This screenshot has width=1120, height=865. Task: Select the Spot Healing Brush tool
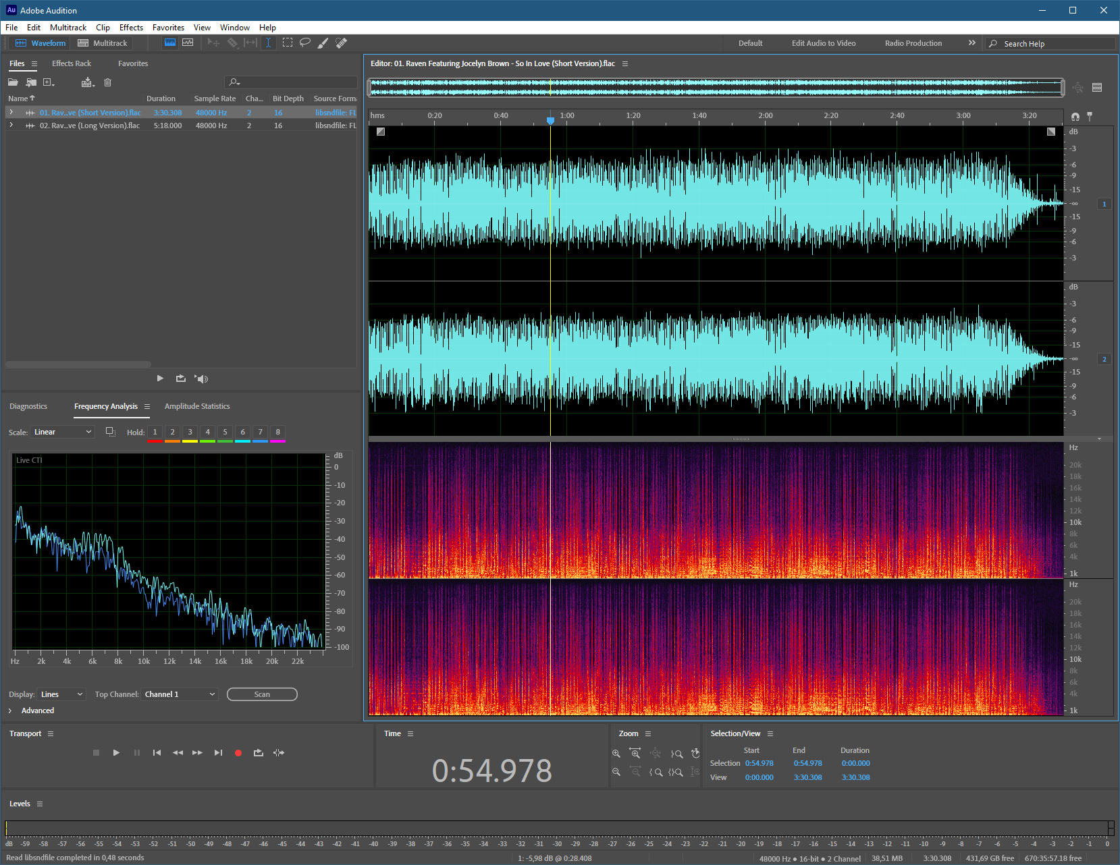pos(342,43)
